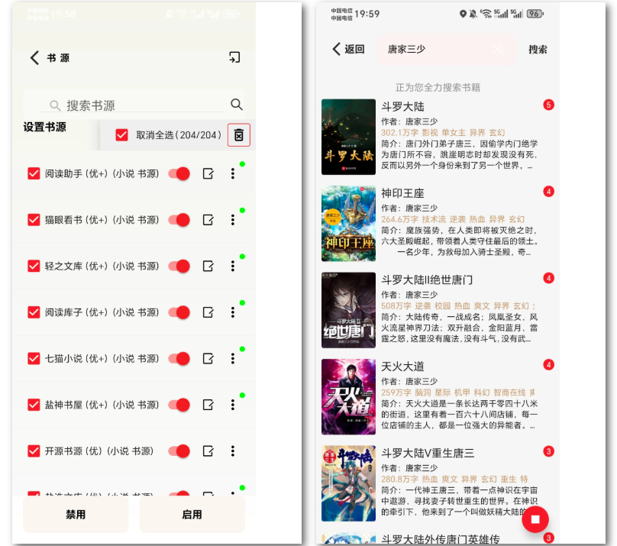The width and height of the screenshot is (617, 546).
Task: Open more options for 开源书源
Action: [x=233, y=451]
